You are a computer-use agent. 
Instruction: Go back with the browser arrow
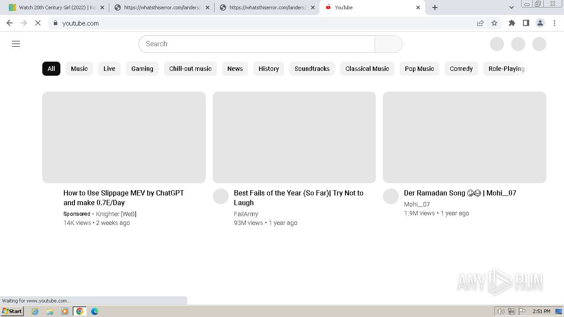[x=10, y=23]
